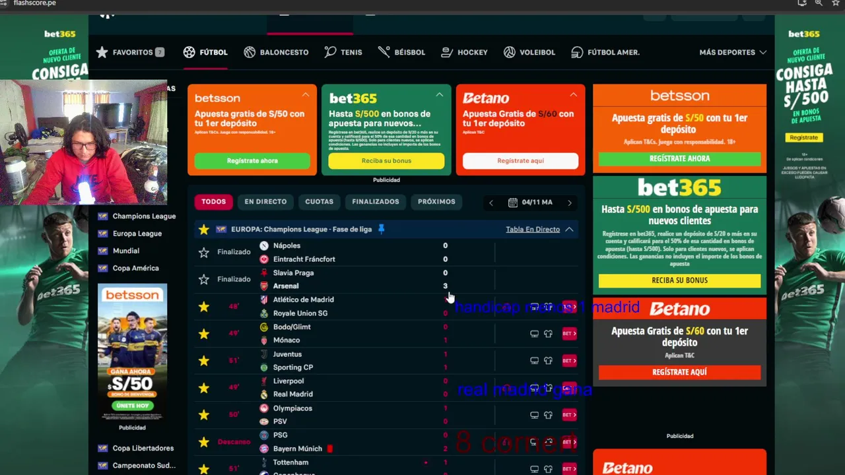Switch to the CUOTAS tab
This screenshot has width=845, height=475.
pyautogui.click(x=320, y=202)
